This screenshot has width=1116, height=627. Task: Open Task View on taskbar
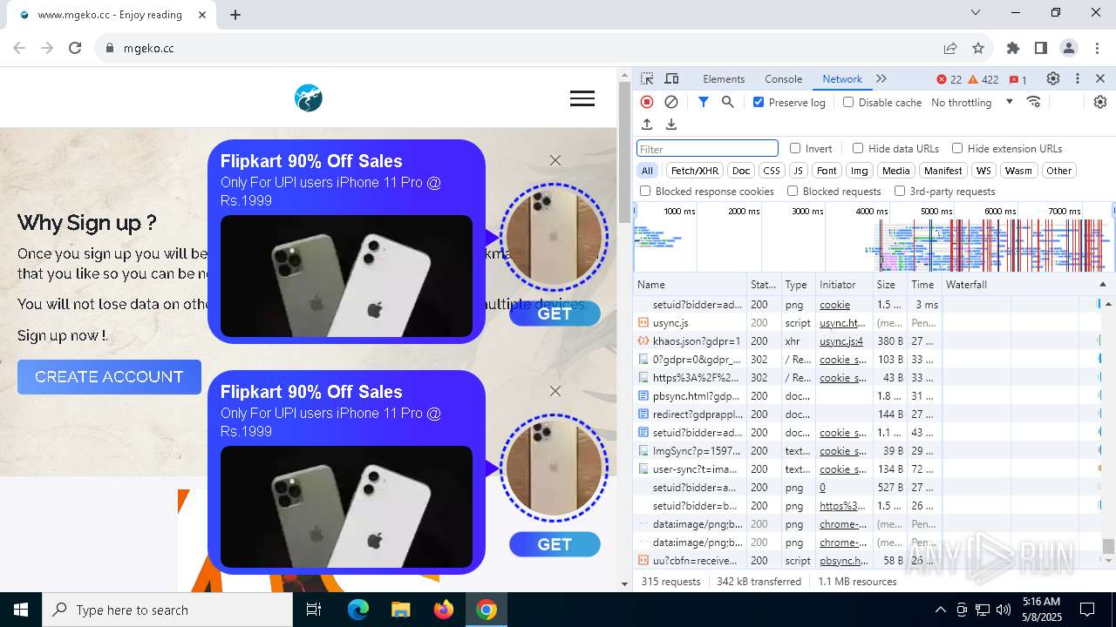[x=314, y=610]
